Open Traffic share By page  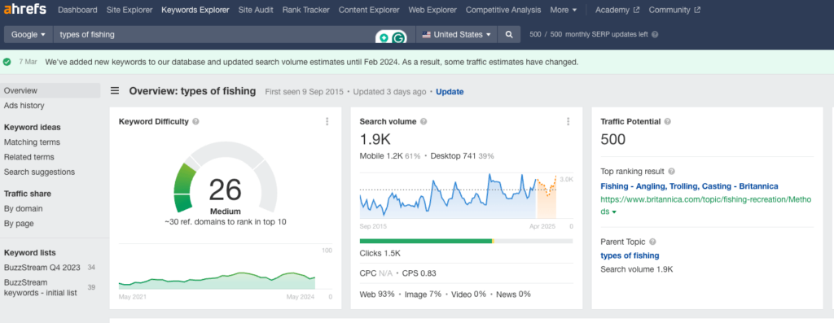coord(19,224)
